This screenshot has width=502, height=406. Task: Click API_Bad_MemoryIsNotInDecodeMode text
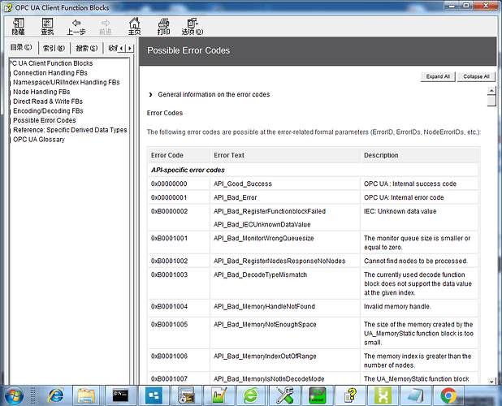pyautogui.click(x=269, y=379)
